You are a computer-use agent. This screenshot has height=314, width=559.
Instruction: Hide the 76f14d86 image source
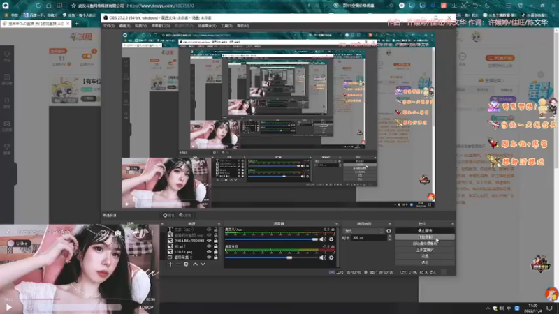(209, 241)
